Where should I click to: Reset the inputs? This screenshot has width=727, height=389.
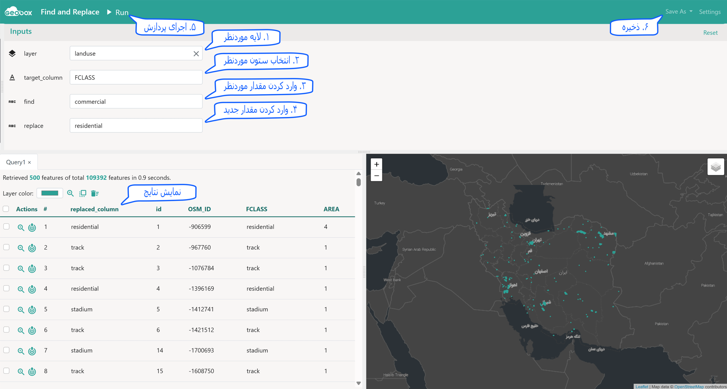pyautogui.click(x=710, y=33)
